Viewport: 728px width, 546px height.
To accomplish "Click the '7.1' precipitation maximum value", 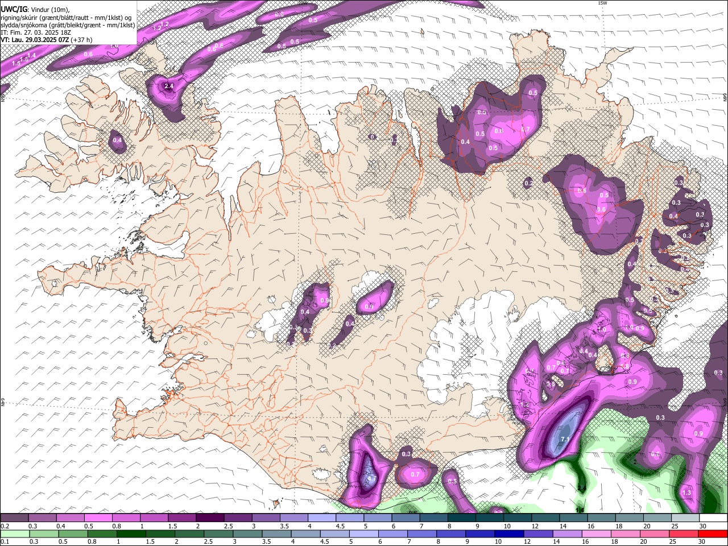I will (565, 440).
